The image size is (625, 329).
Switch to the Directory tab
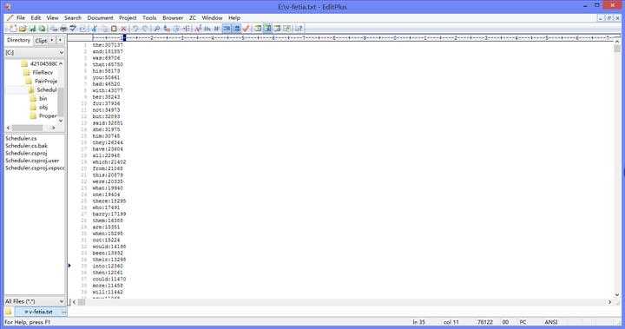pyautogui.click(x=18, y=40)
